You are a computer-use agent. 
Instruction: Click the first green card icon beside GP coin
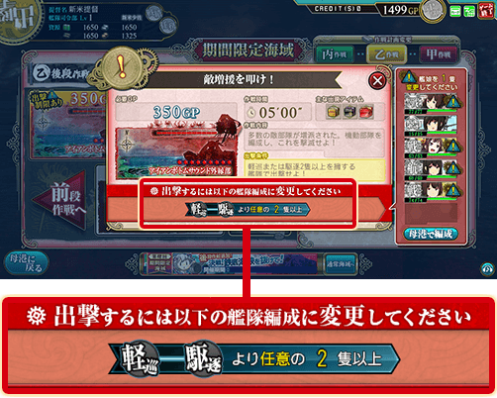pyautogui.click(x=455, y=12)
